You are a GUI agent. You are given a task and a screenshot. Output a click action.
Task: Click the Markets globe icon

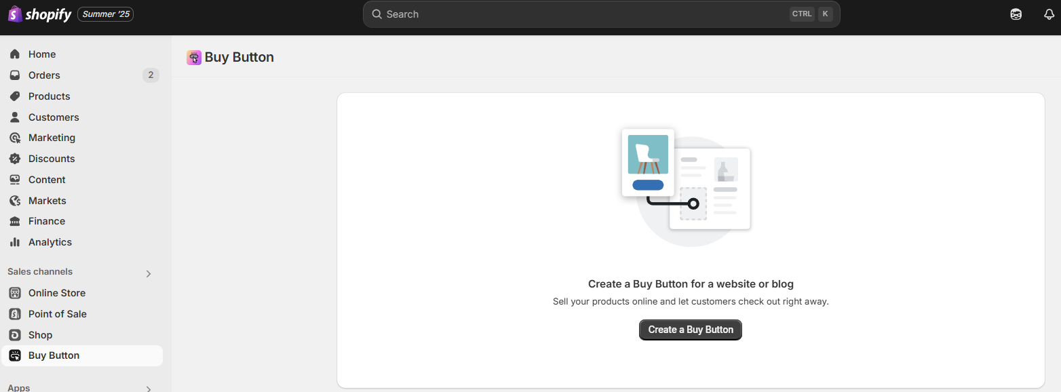point(15,201)
